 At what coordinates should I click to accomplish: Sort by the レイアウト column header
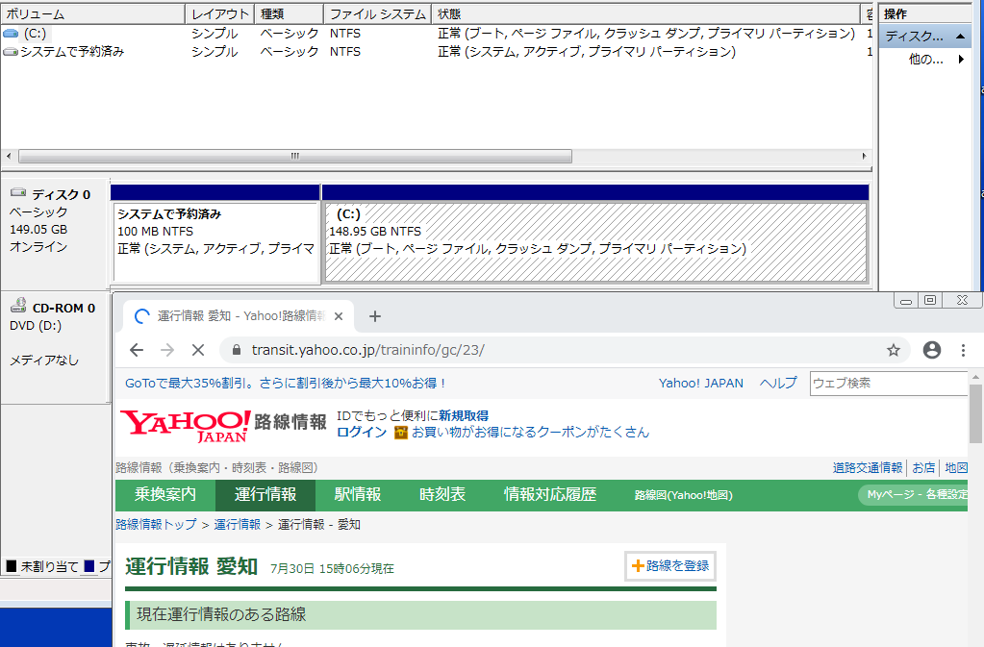(x=219, y=13)
